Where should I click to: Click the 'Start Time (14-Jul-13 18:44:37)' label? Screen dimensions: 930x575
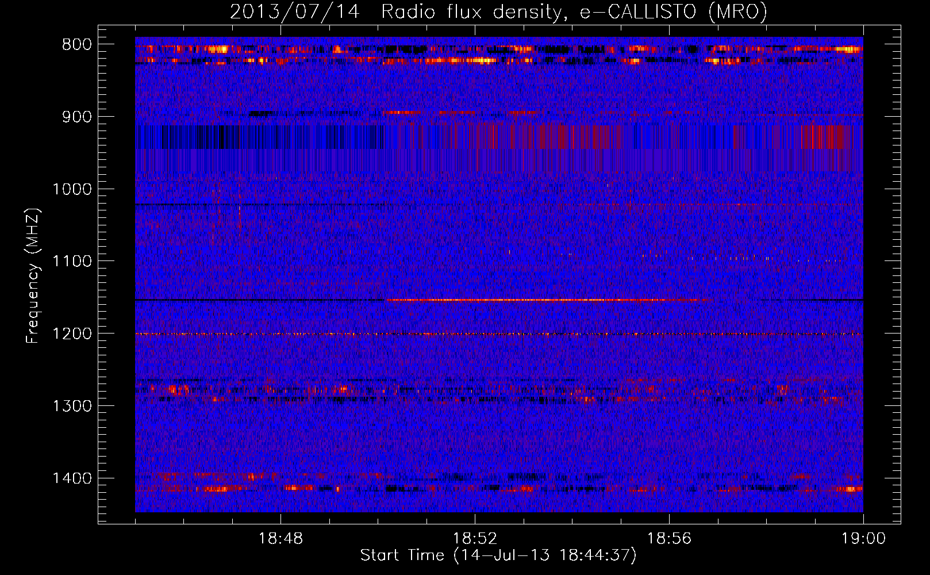[x=498, y=555]
